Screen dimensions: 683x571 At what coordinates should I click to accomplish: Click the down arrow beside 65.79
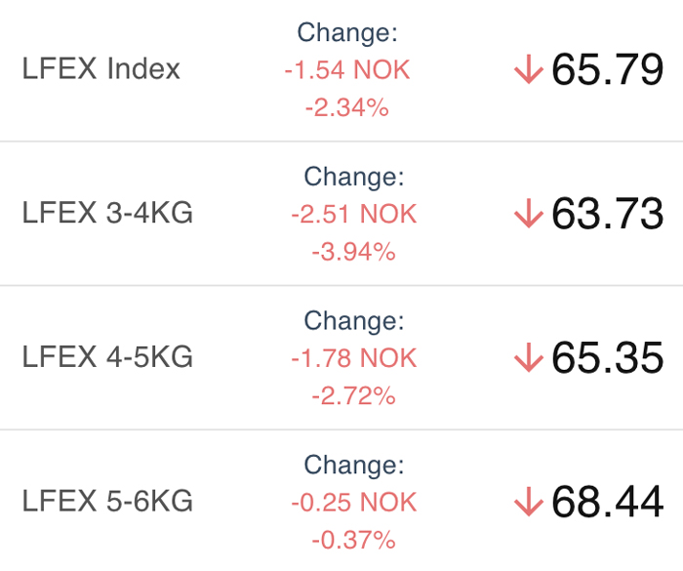pos(529,69)
